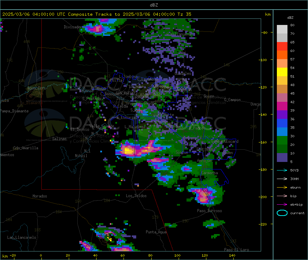This screenshot has width=308, height=260.
Task: Click the 'dBZ' heading above the color scale
Action: coord(290,18)
